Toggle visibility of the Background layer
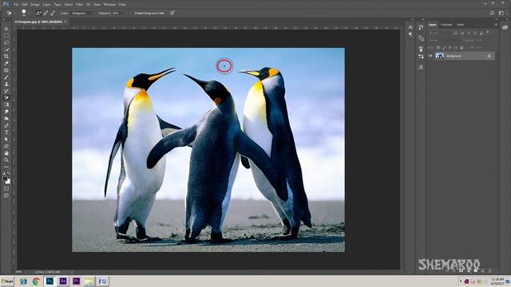This screenshot has width=511, height=287. point(430,56)
